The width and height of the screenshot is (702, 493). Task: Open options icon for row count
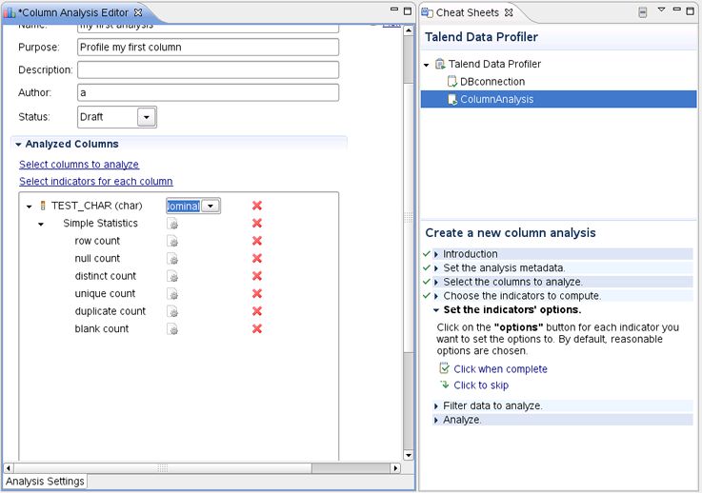pyautogui.click(x=172, y=241)
